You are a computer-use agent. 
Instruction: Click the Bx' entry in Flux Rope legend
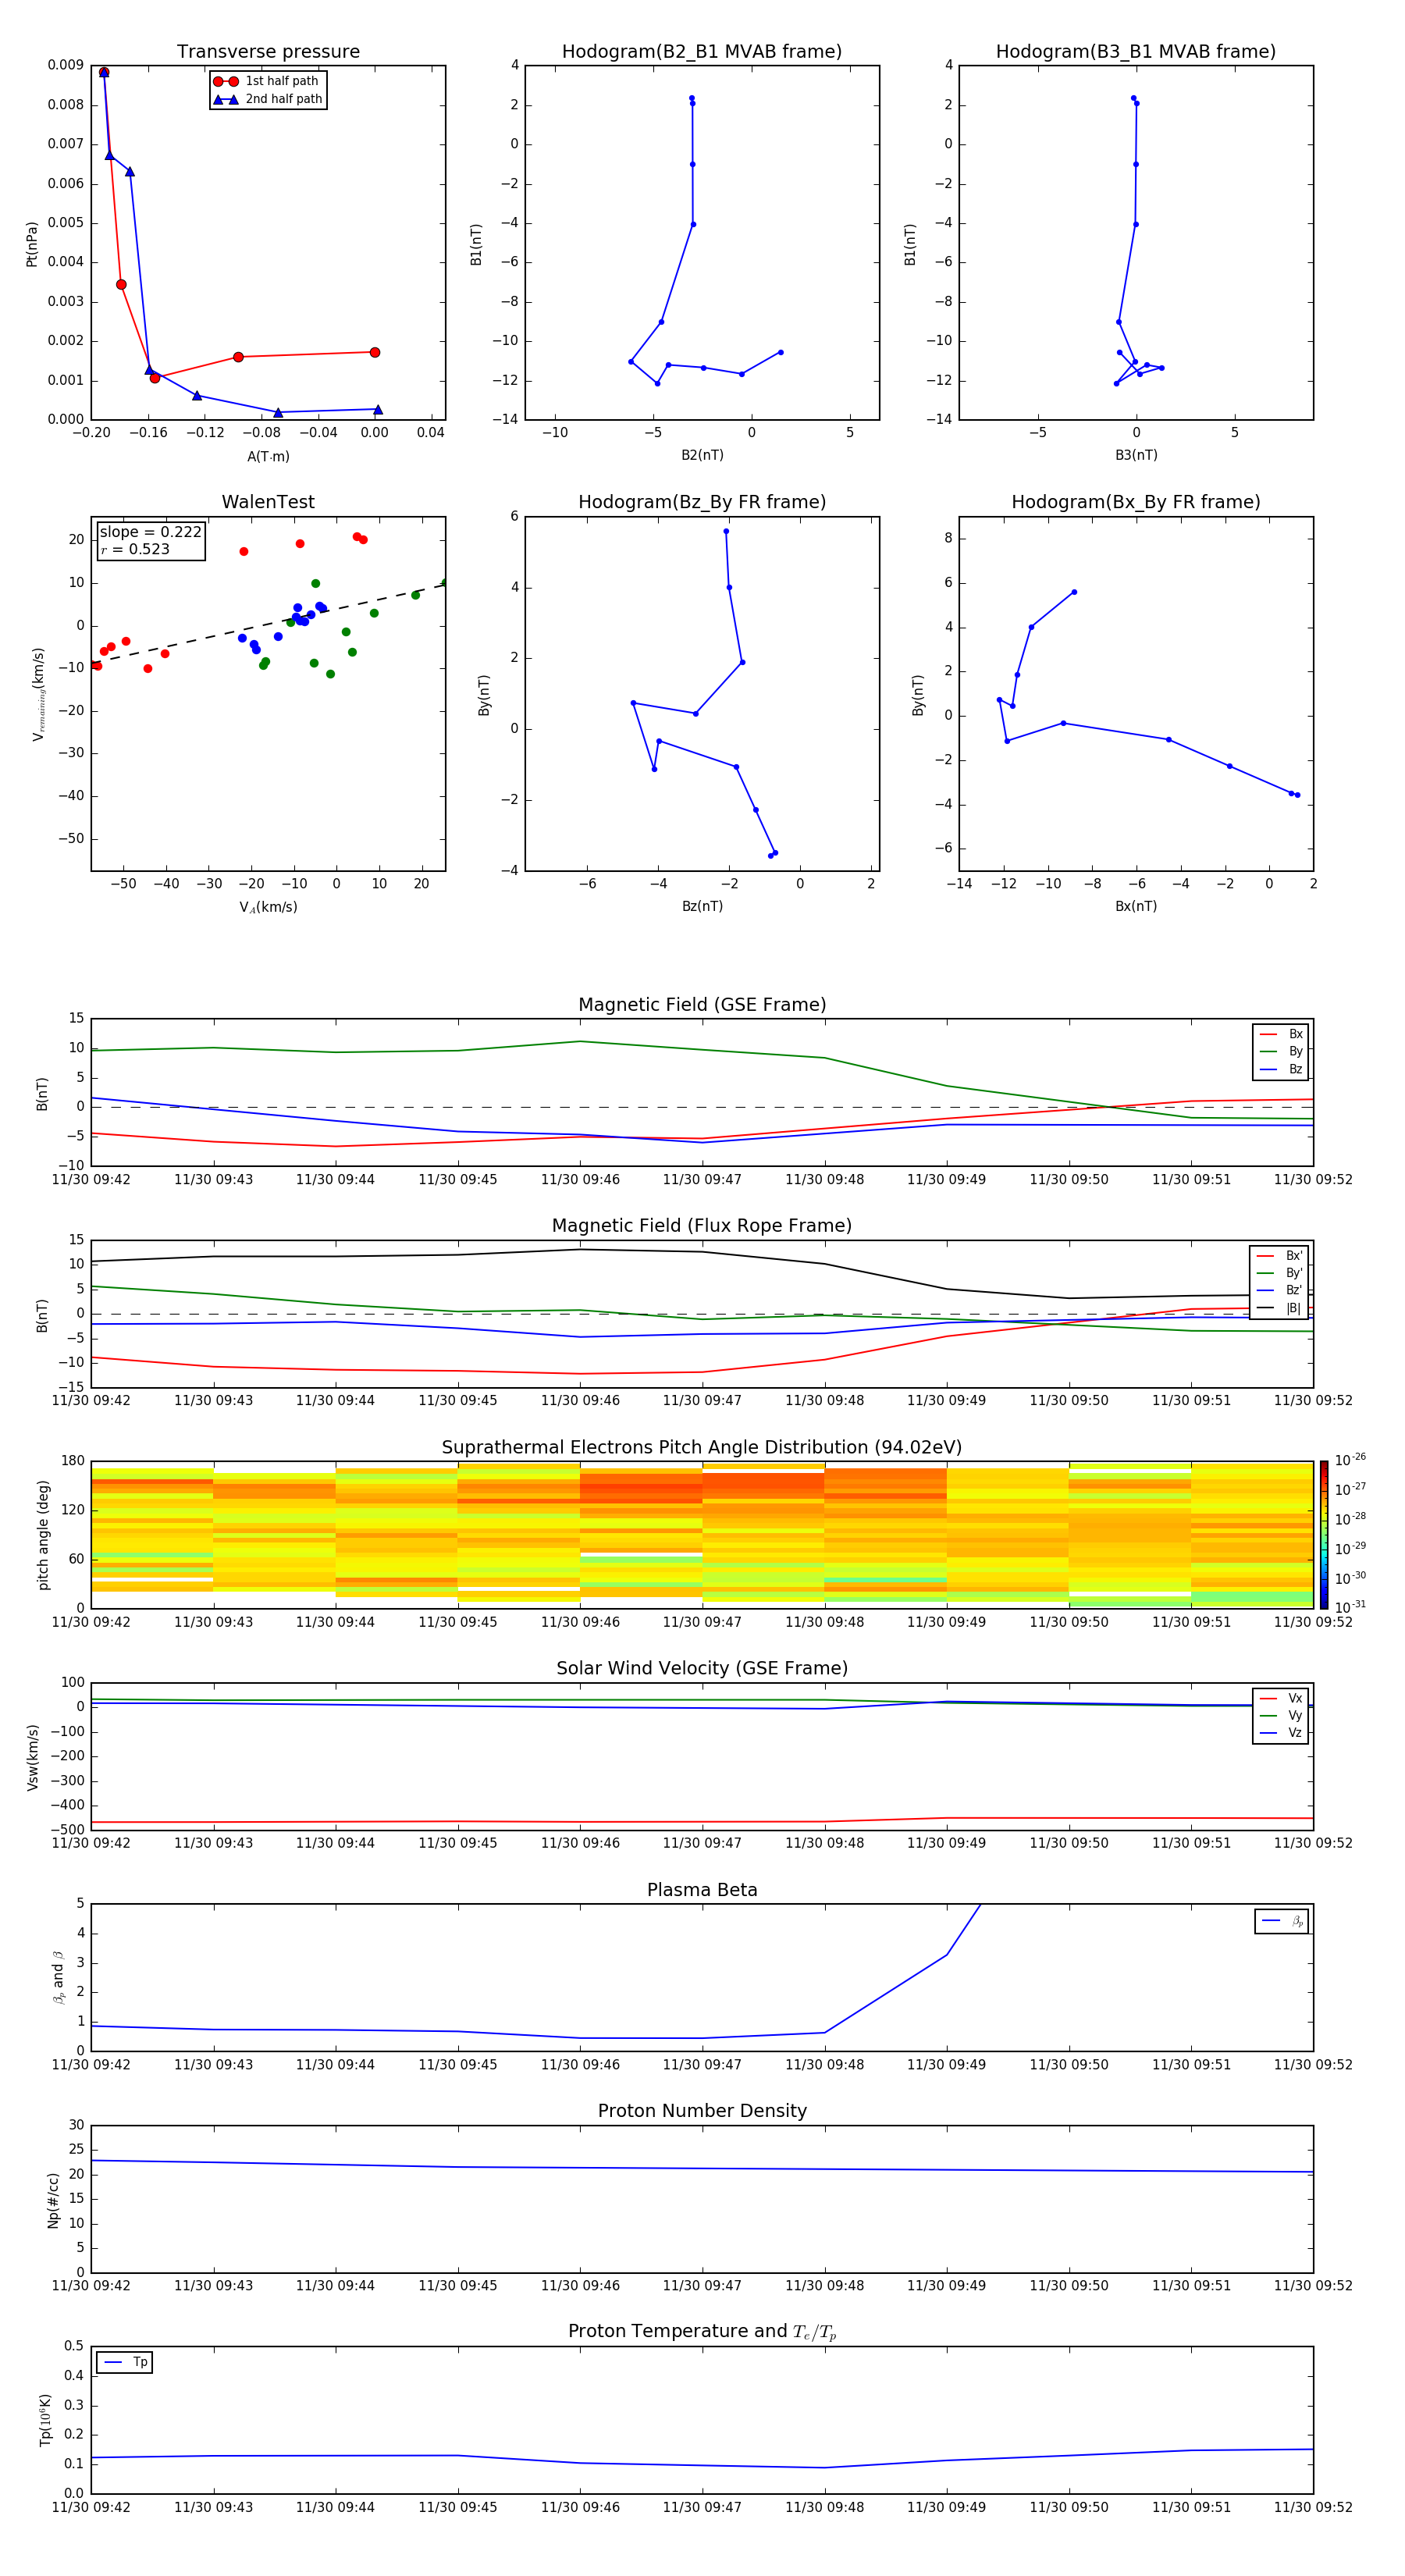point(1279,1256)
